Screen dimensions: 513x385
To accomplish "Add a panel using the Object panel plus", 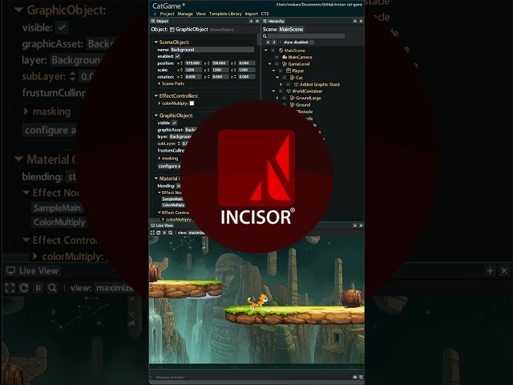I will point(251,21).
